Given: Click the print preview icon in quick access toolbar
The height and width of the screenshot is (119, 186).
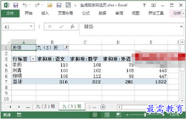Looking at the screenshot, I should (68, 5).
